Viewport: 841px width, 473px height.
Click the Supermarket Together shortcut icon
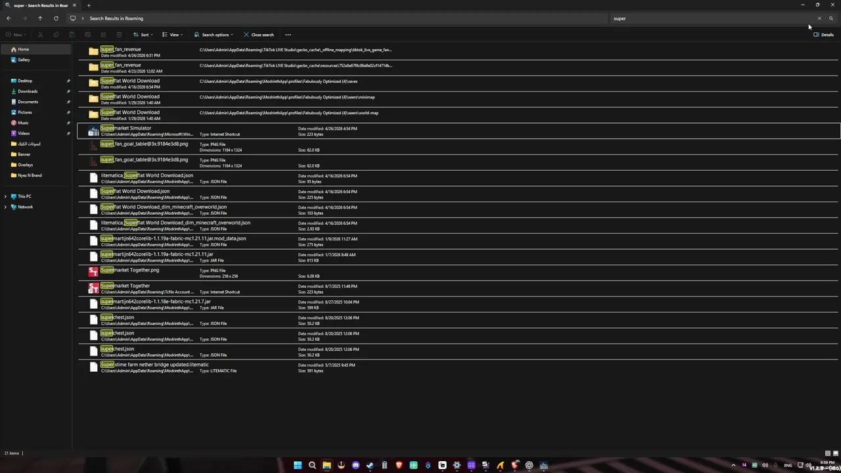pos(93,288)
